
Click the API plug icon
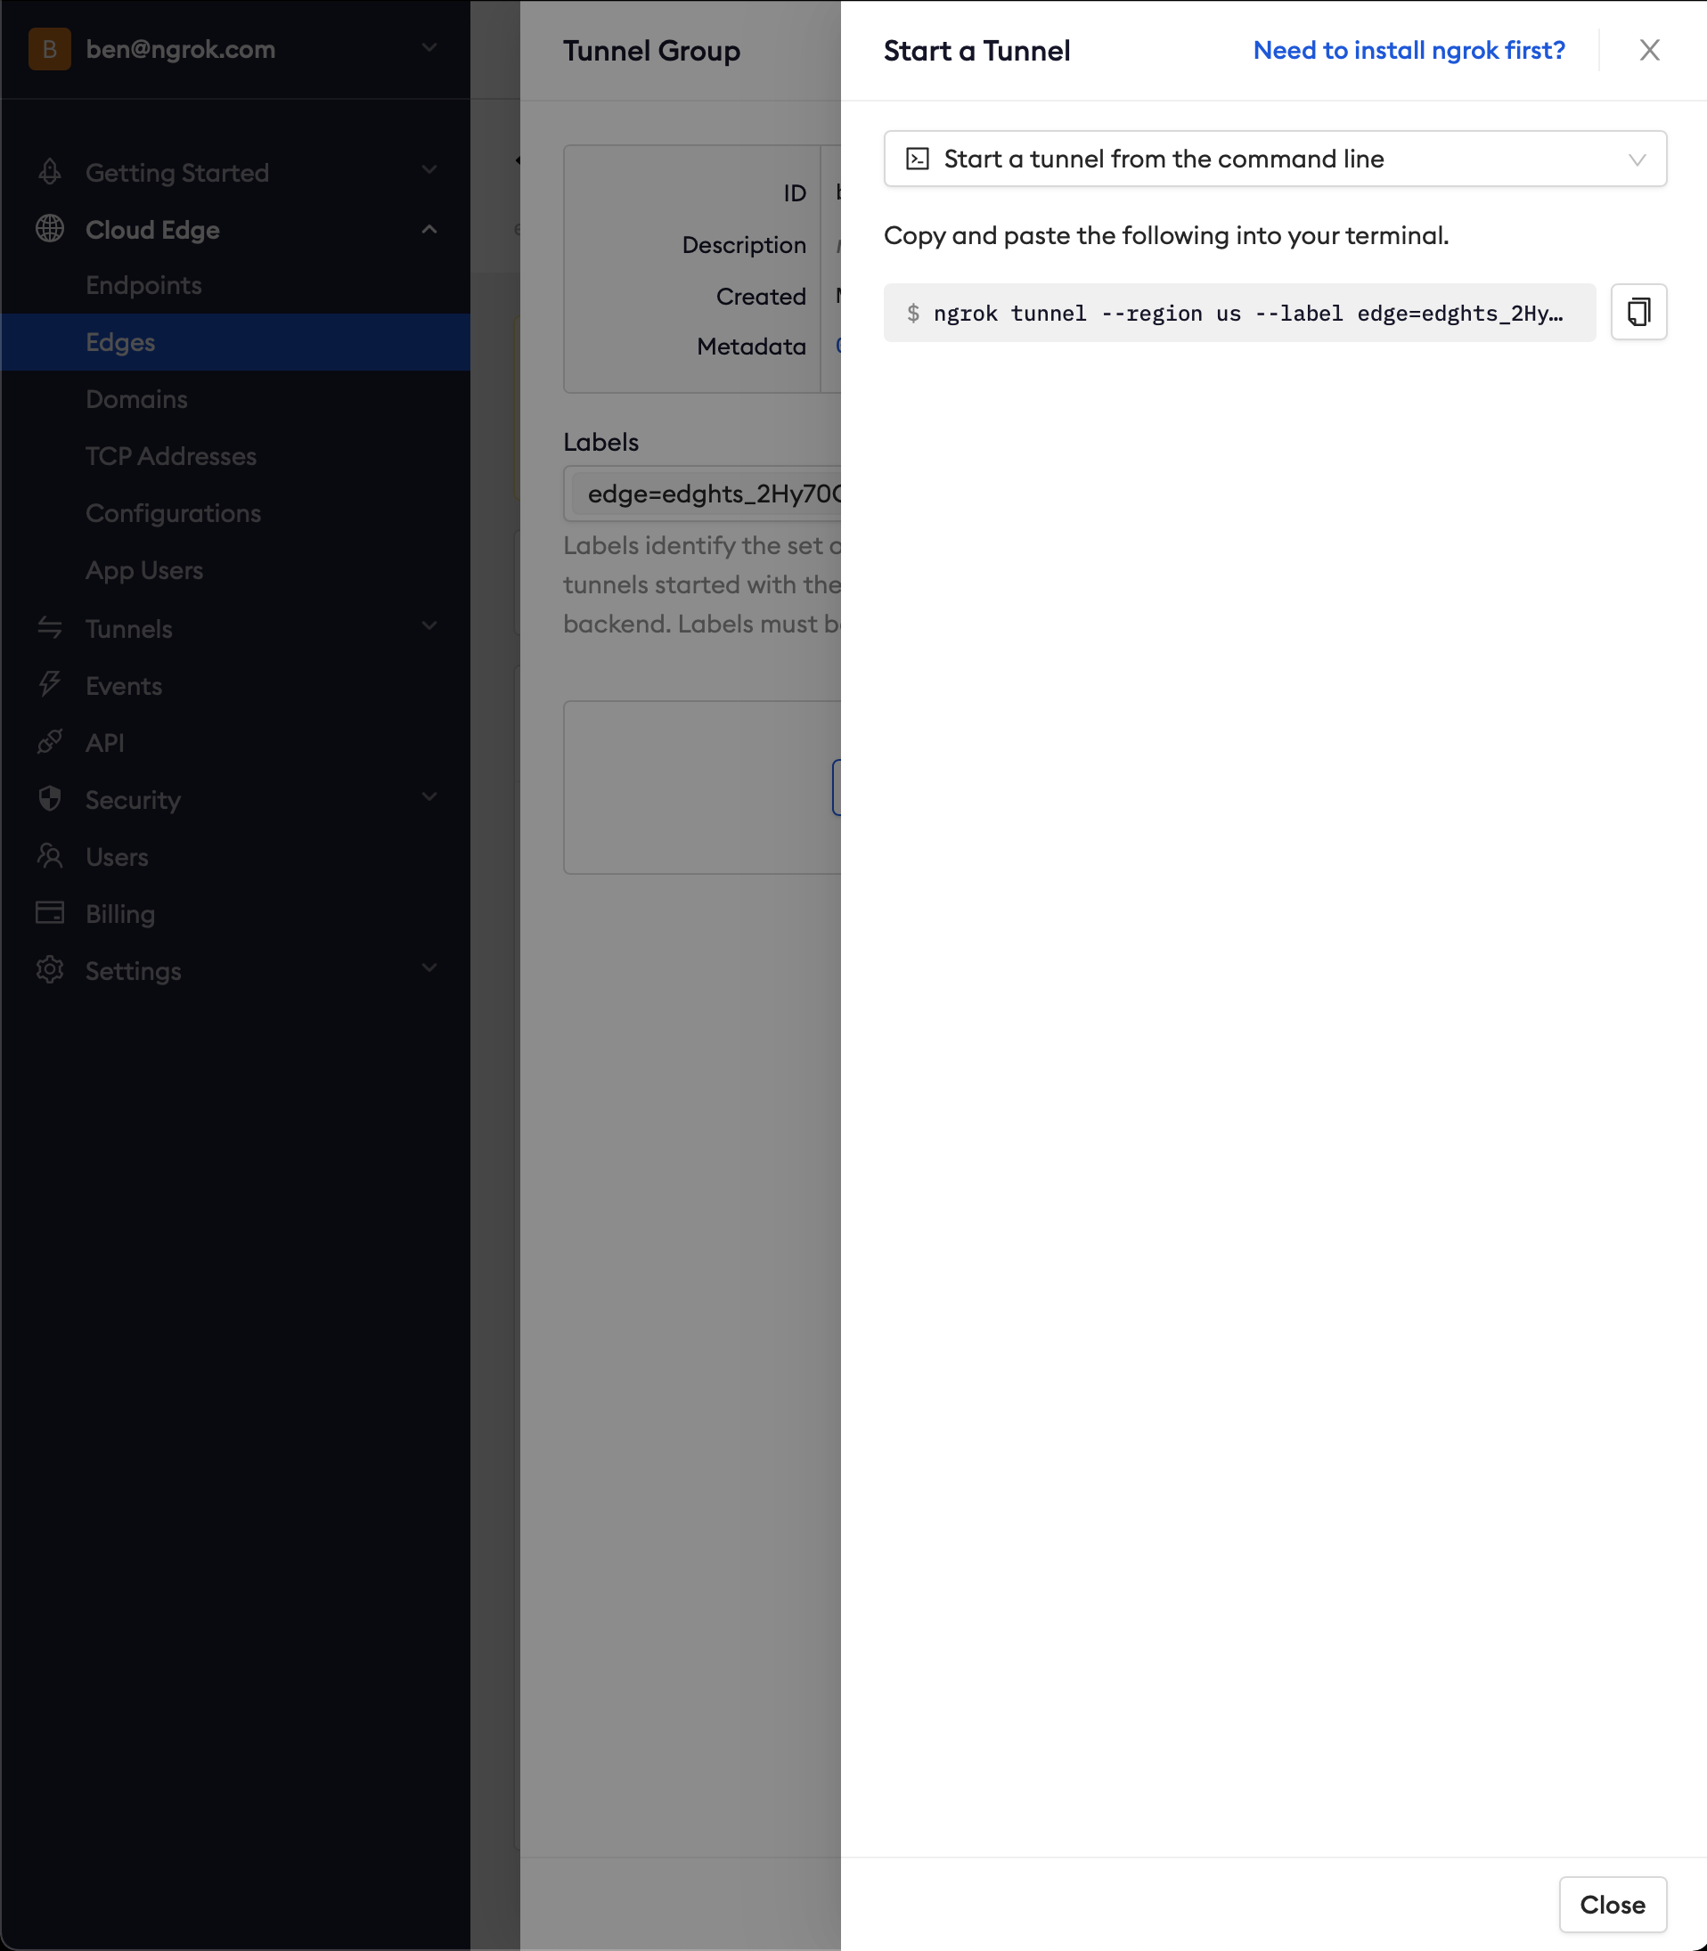50,742
